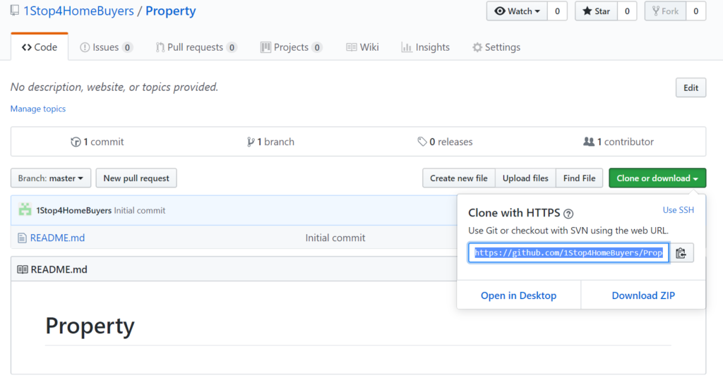
Task: View the 1 branch link
Action: pyautogui.click(x=270, y=142)
